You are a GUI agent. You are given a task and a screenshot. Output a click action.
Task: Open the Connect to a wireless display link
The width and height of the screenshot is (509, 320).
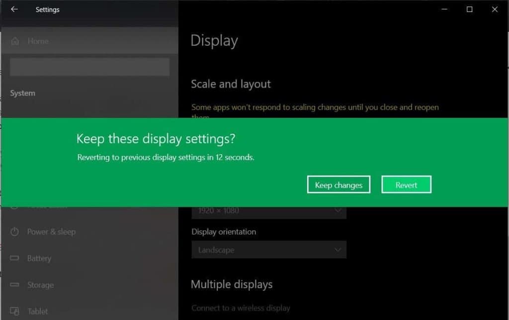point(241,308)
